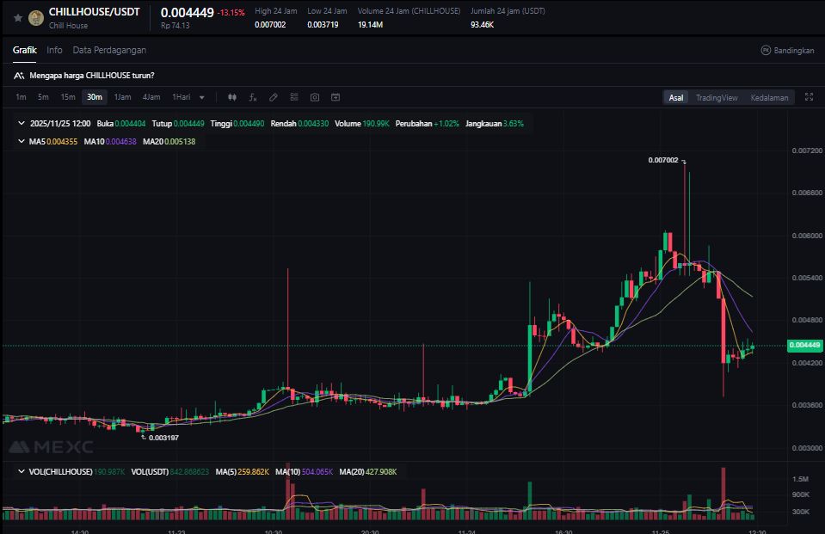Take a chart screenshot with camera icon
The width and height of the screenshot is (825, 534).
(x=315, y=97)
